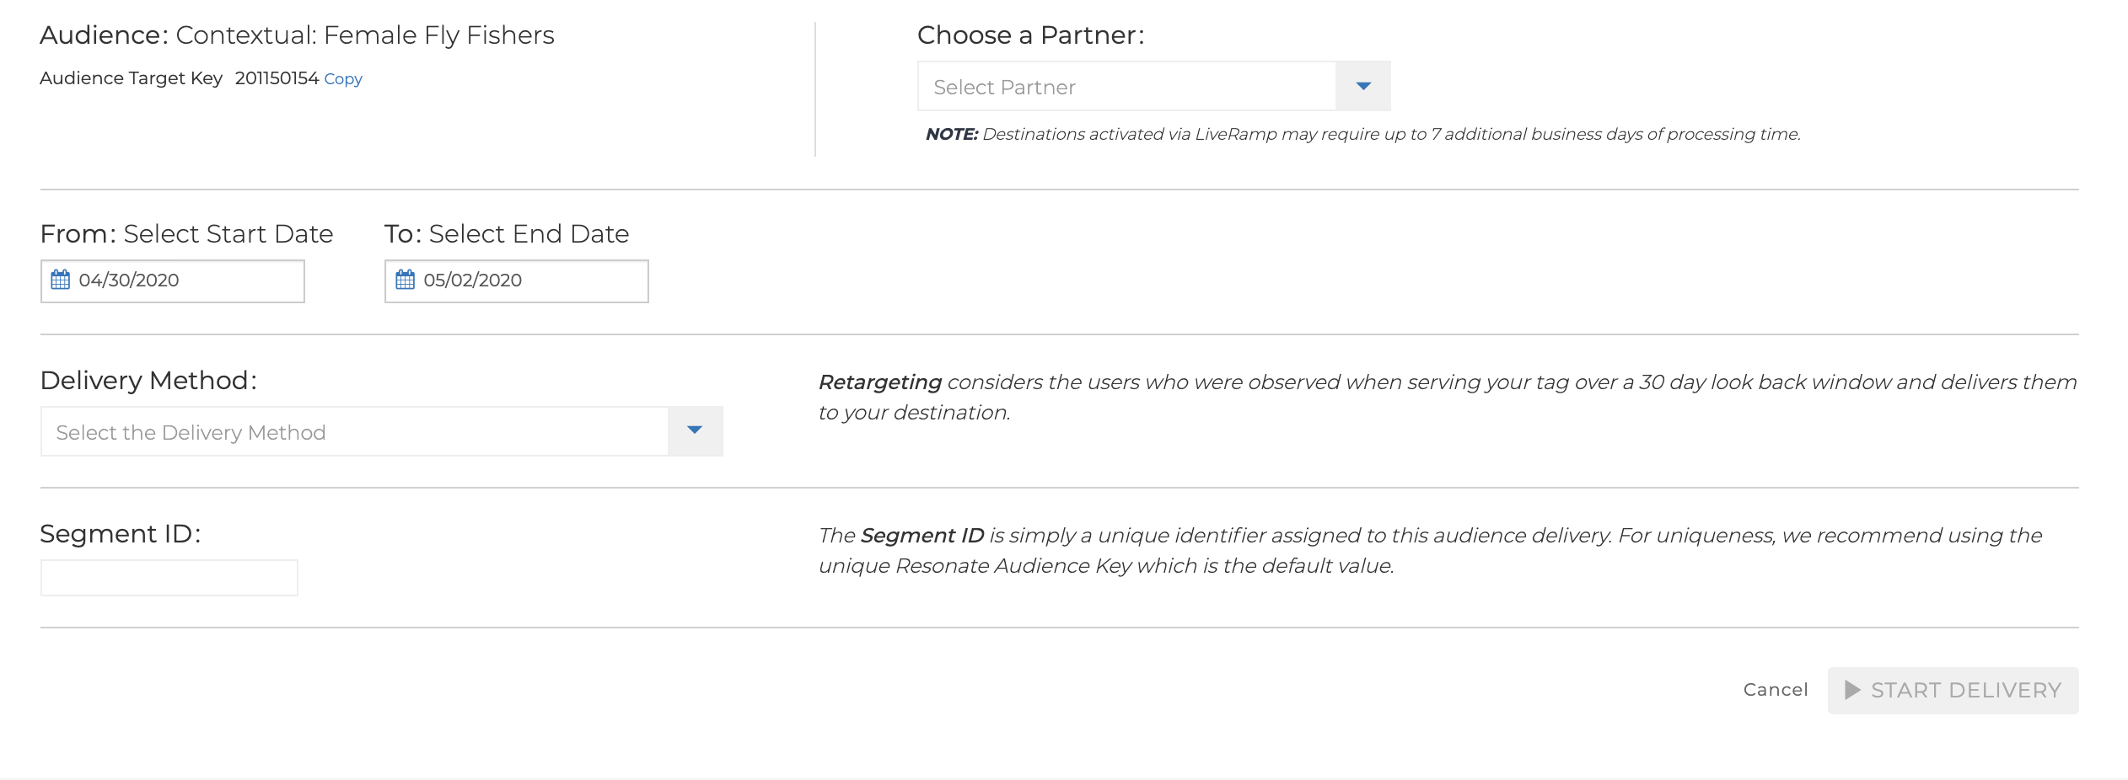Click the Delivery Method dropdown arrow
The image size is (2128, 780).
pos(695,430)
